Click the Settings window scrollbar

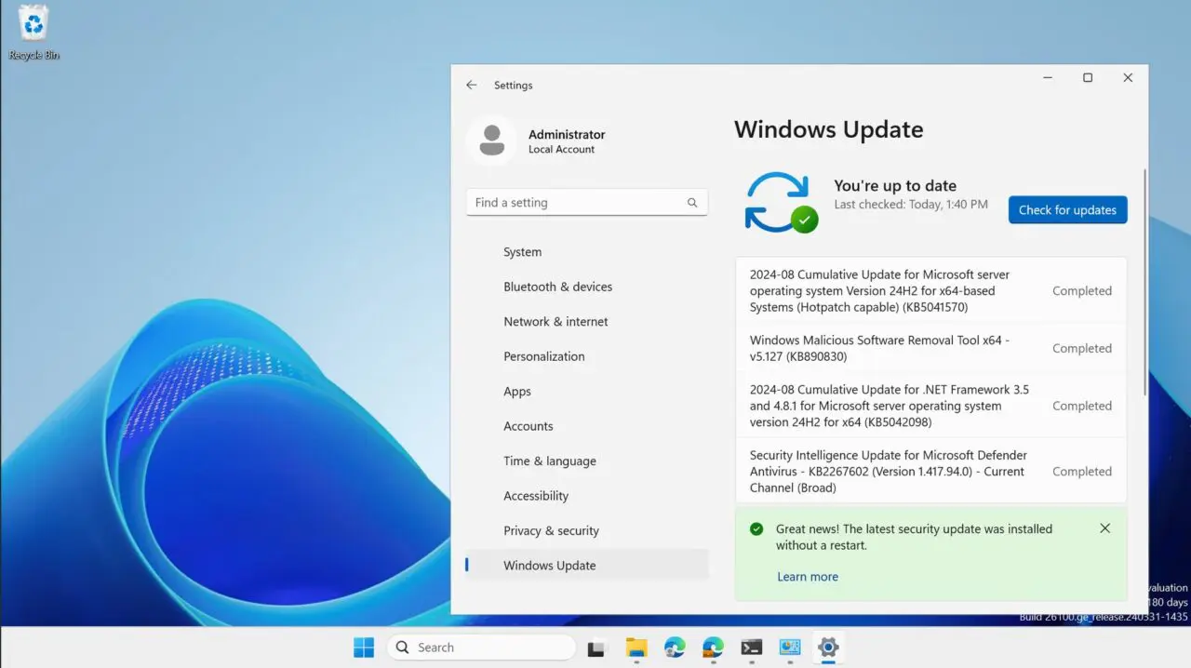pyautogui.click(x=1143, y=279)
